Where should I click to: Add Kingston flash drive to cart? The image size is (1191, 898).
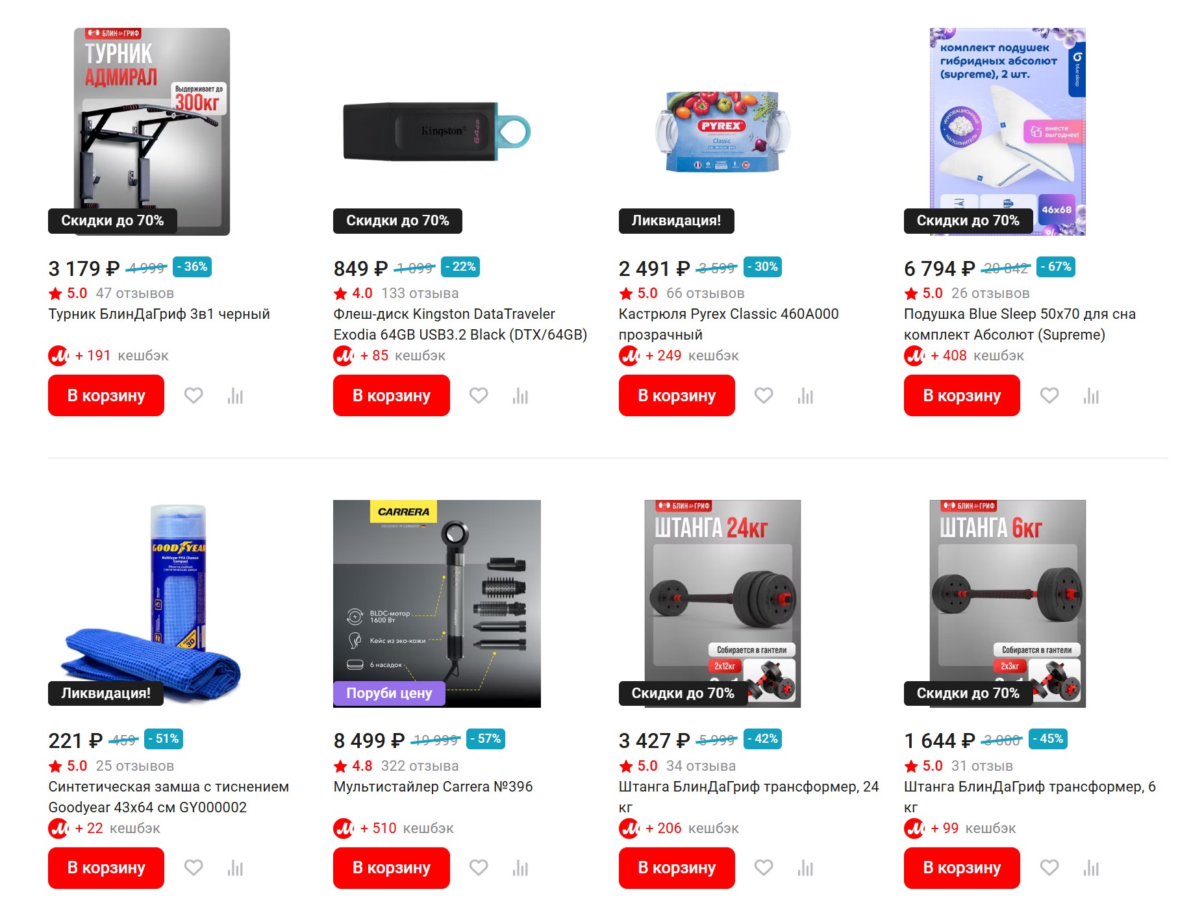pos(392,395)
